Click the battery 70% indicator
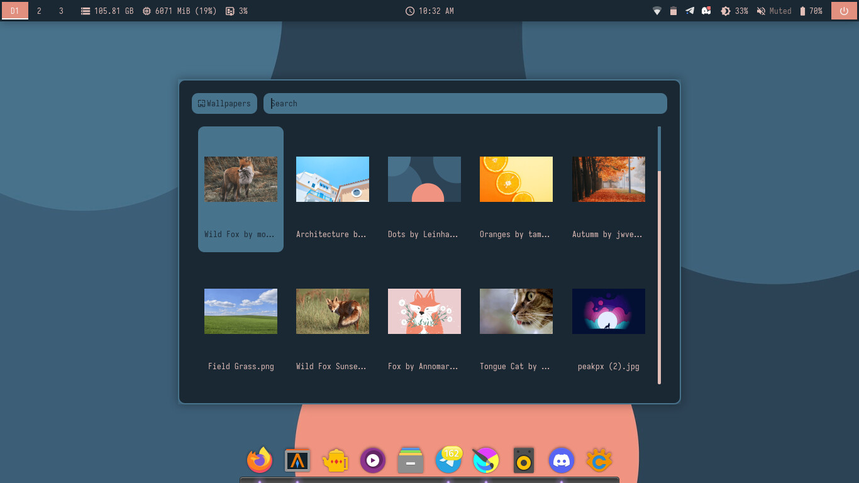Screen dimensions: 859x483 point(811,11)
